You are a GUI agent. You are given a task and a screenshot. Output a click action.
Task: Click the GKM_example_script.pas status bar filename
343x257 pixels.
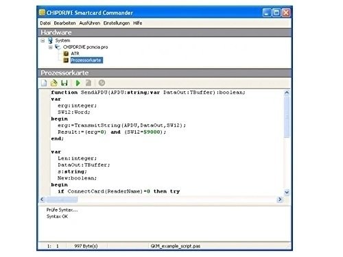176,246
